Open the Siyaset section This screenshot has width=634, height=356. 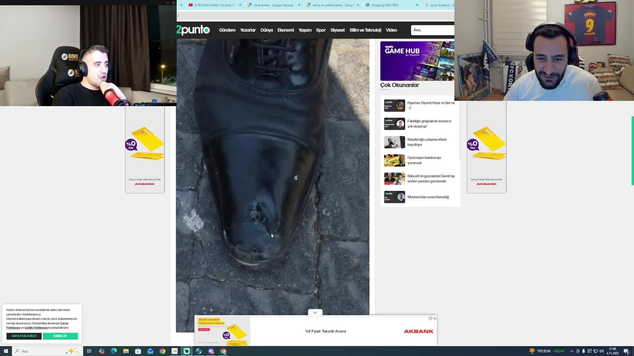[338, 30]
